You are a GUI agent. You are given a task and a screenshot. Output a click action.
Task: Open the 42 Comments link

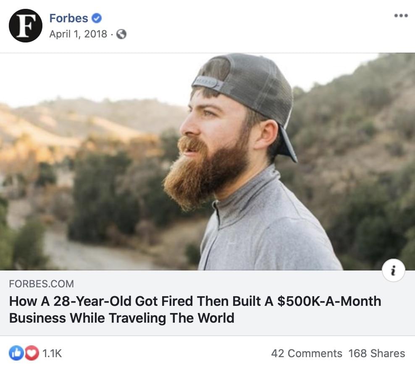(306, 353)
